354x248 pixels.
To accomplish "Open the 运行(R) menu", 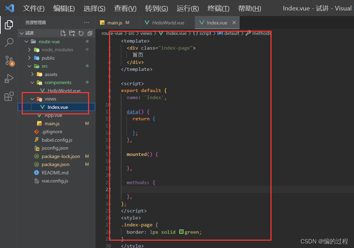I will 188,9.
